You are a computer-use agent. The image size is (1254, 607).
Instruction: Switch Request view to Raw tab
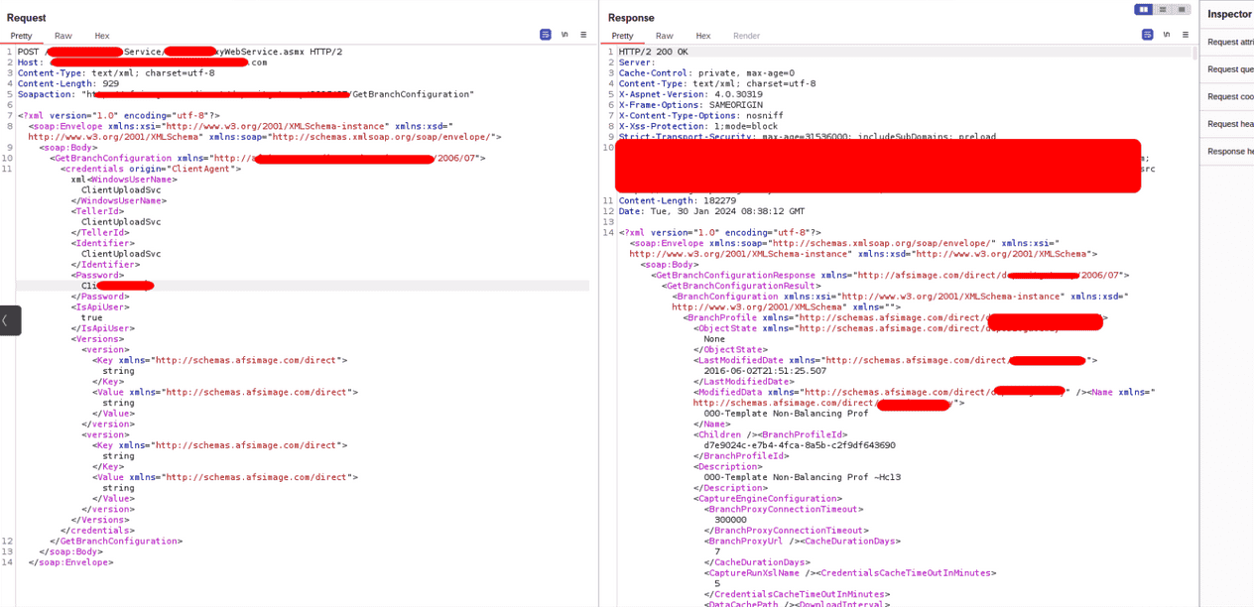click(63, 36)
